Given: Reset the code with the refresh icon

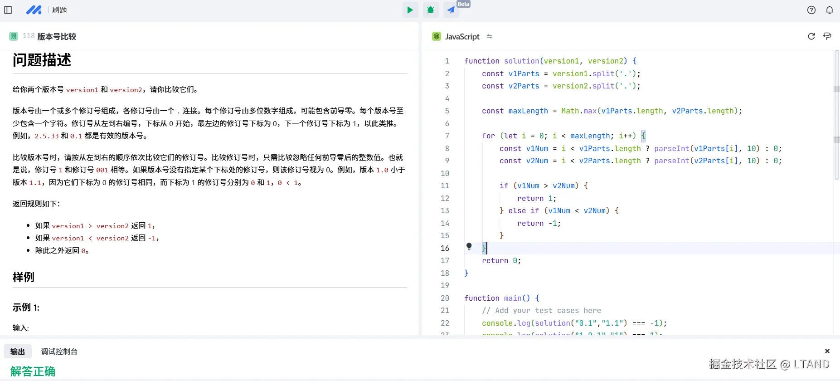Looking at the screenshot, I should [811, 36].
